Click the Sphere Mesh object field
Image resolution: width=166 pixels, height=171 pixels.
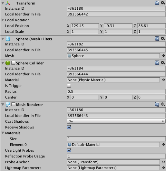[113, 56]
